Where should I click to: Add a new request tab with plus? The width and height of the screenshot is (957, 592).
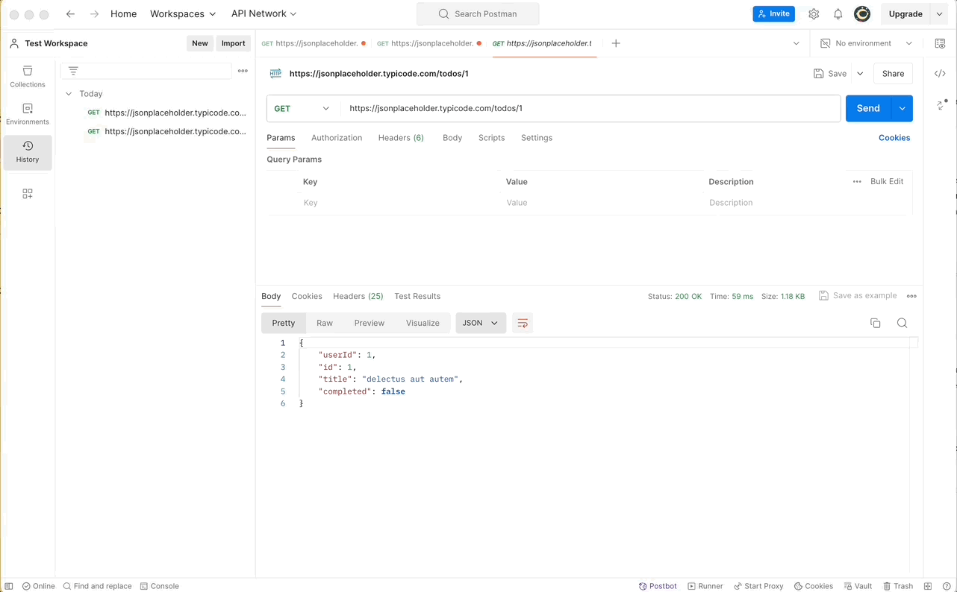click(x=616, y=43)
